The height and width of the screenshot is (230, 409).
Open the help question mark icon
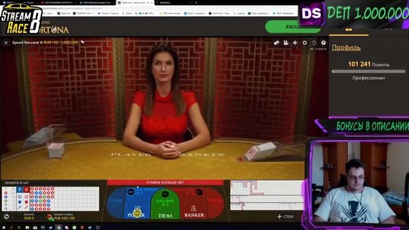[x=323, y=43]
